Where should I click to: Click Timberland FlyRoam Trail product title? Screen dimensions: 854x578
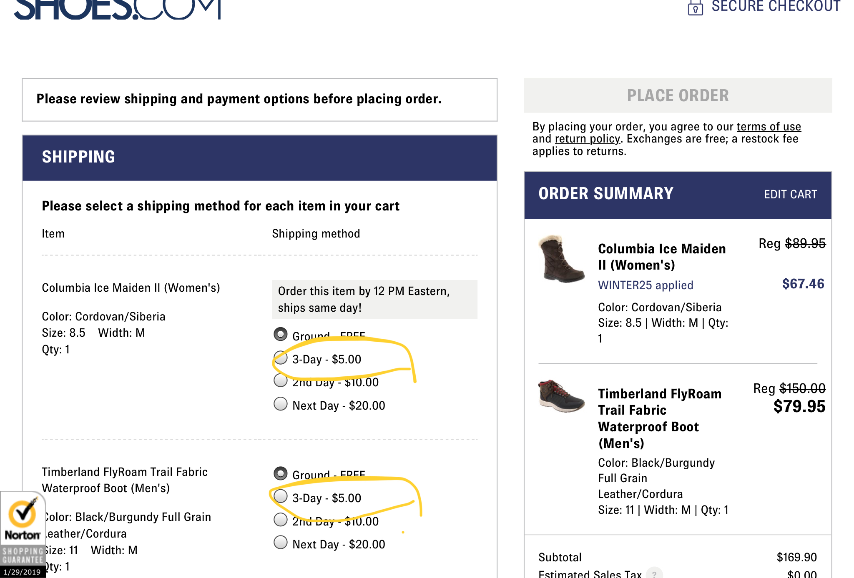[x=659, y=418]
